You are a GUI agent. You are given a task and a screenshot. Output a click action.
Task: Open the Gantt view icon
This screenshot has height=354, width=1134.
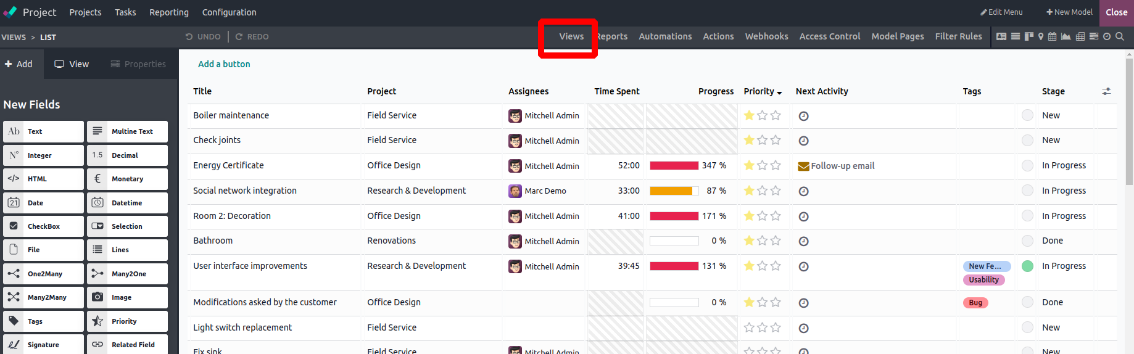tap(1094, 36)
